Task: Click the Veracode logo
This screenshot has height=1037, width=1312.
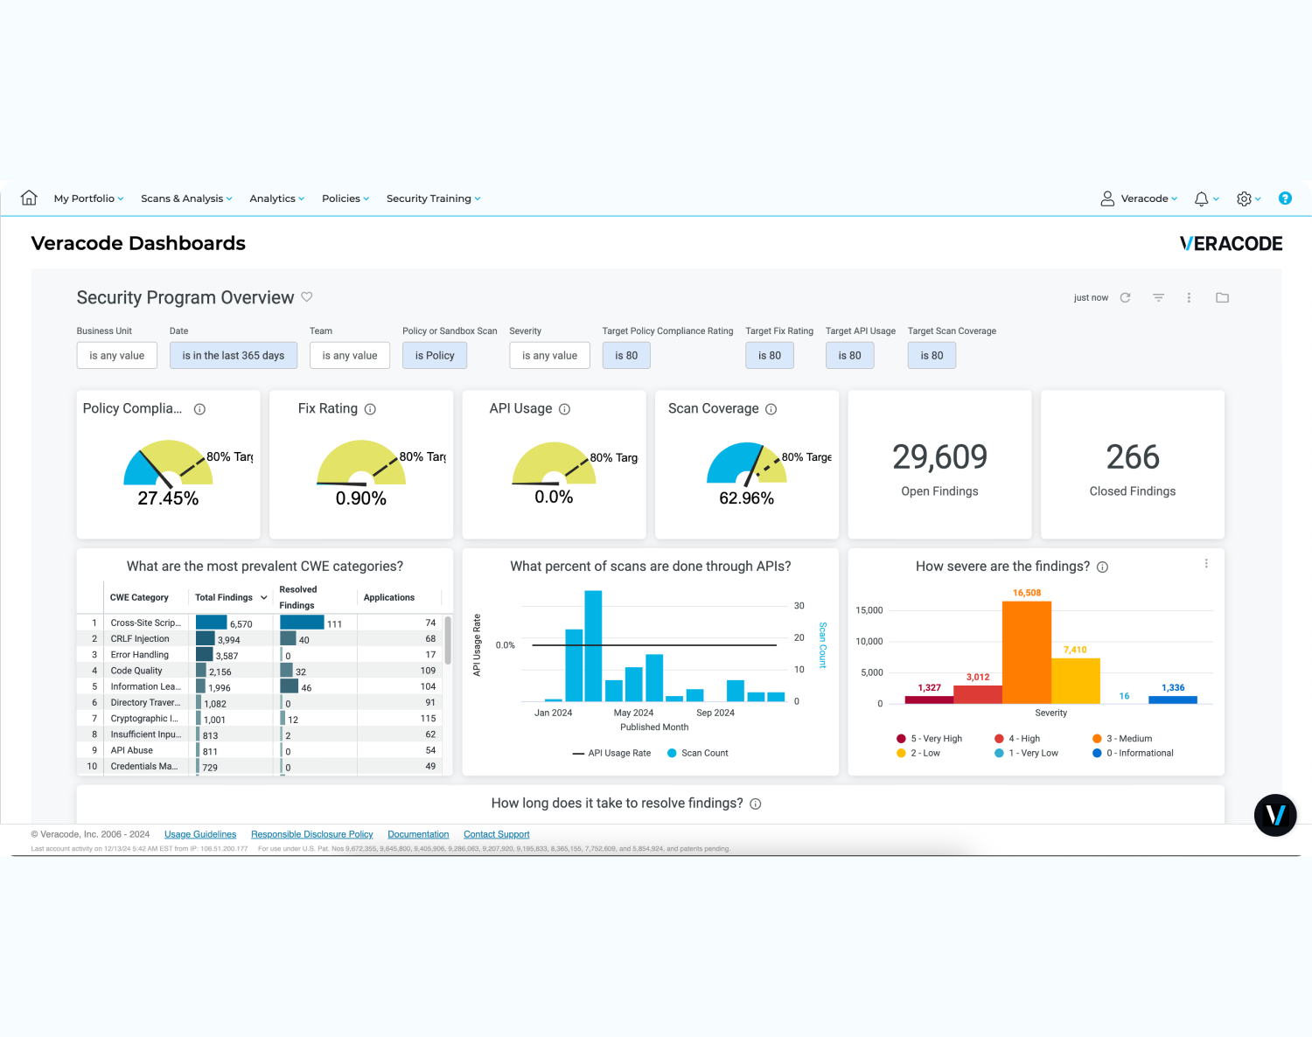Action: point(1231,244)
